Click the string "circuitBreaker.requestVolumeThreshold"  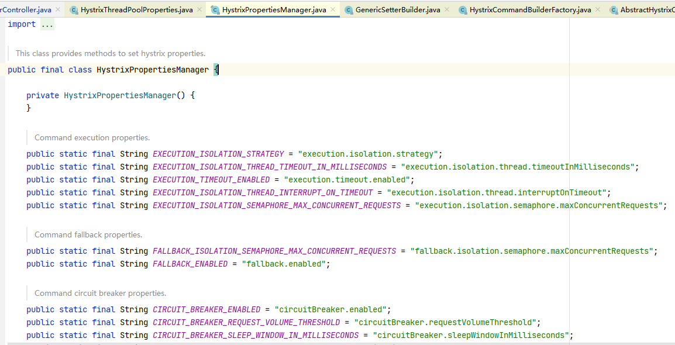pos(445,323)
